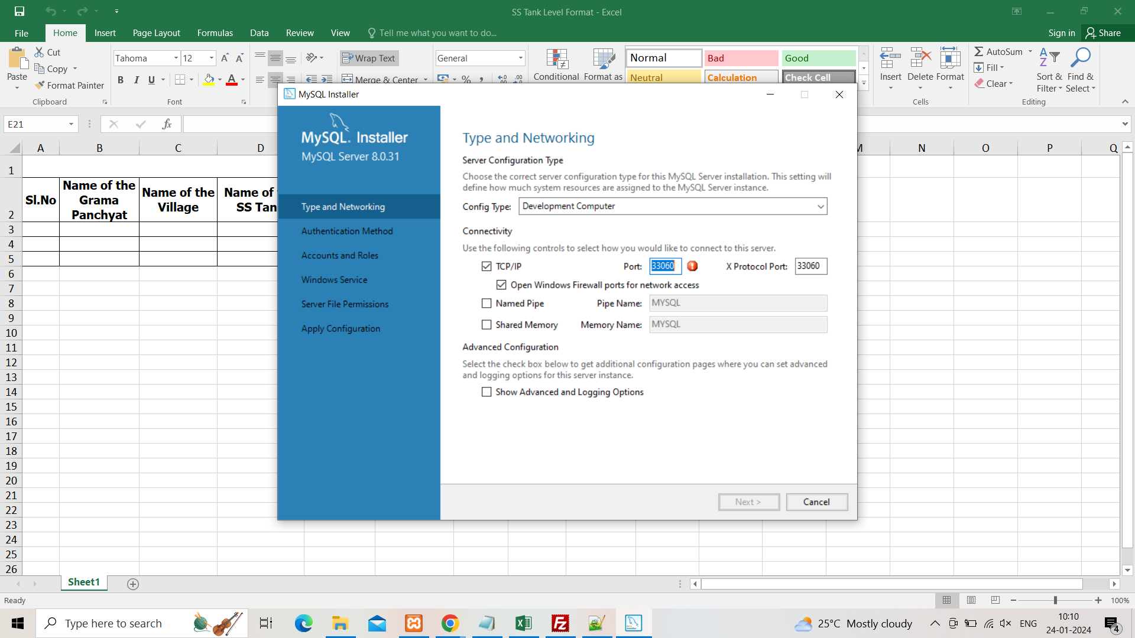Click the Paste icon in Excel ribbon
Screen dimensions: 1135x638
(x=17, y=59)
